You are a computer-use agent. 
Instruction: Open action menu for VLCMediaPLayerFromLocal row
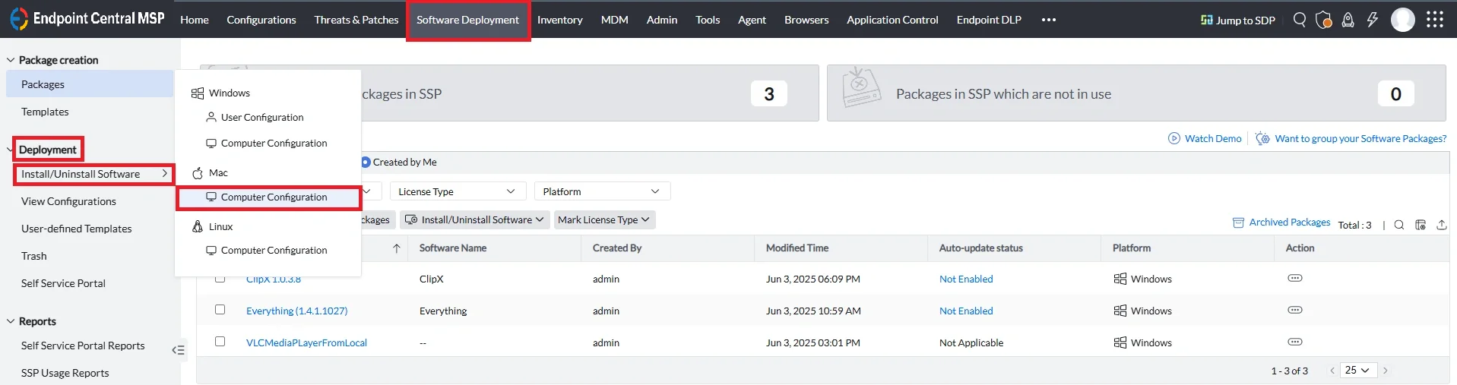point(1295,342)
